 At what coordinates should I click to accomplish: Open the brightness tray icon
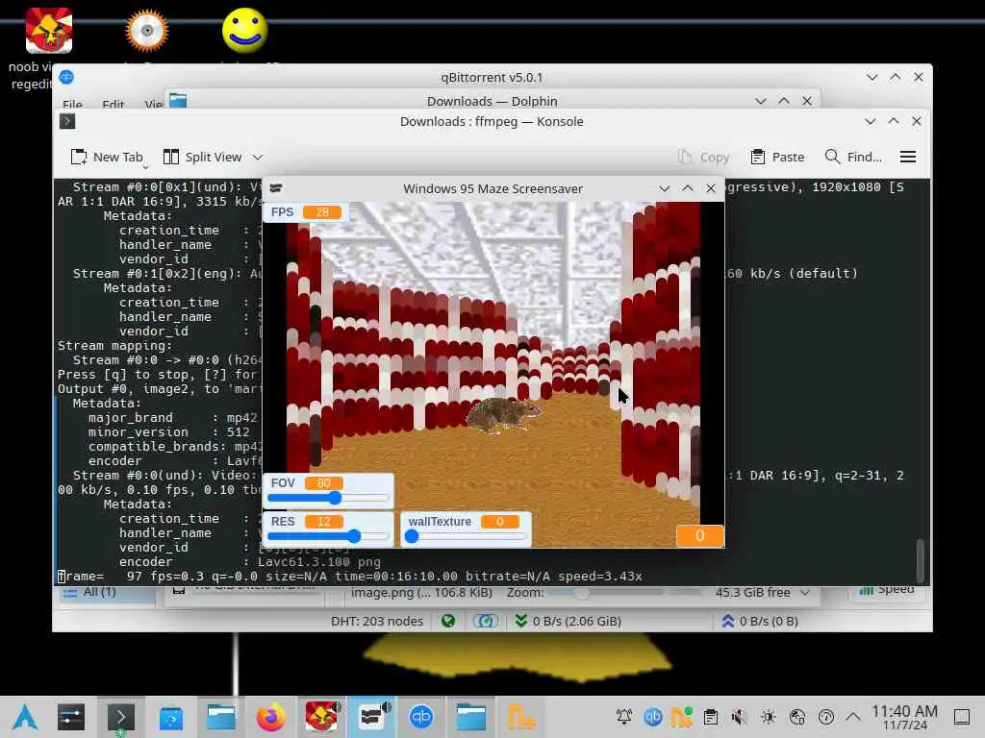(x=769, y=717)
